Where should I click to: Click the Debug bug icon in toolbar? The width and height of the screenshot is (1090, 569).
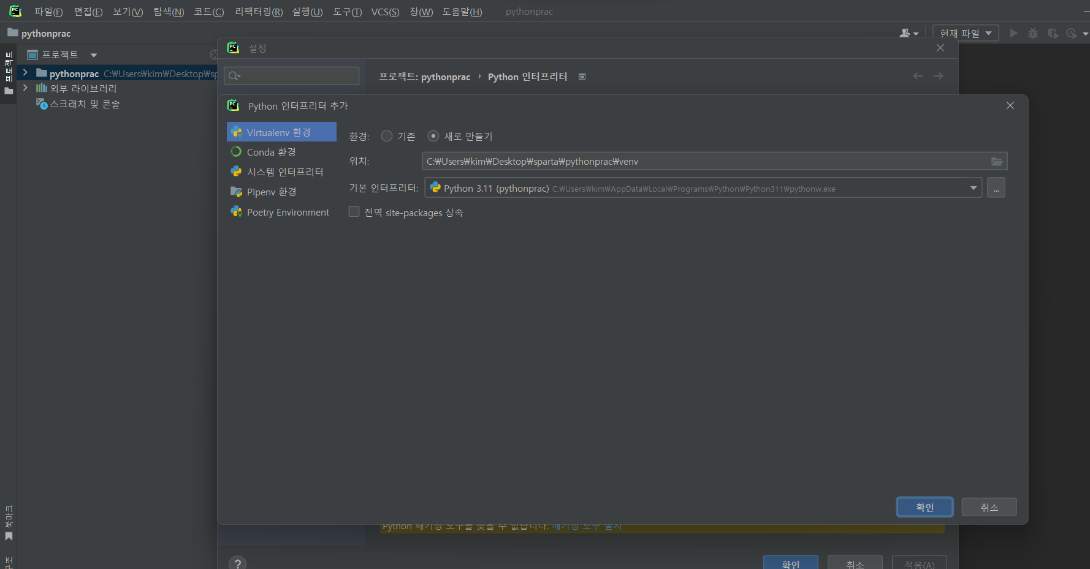pos(1033,33)
